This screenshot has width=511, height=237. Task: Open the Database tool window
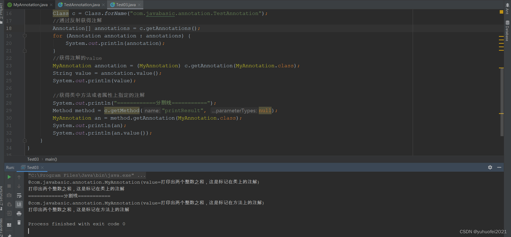tap(507, 31)
